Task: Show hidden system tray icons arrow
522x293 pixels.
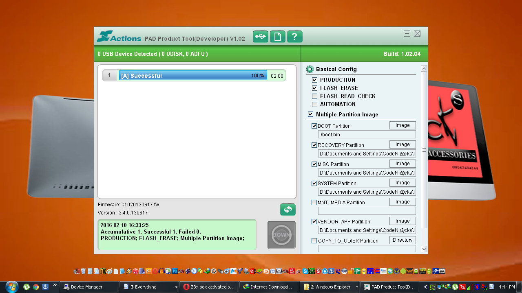Action: (425, 287)
